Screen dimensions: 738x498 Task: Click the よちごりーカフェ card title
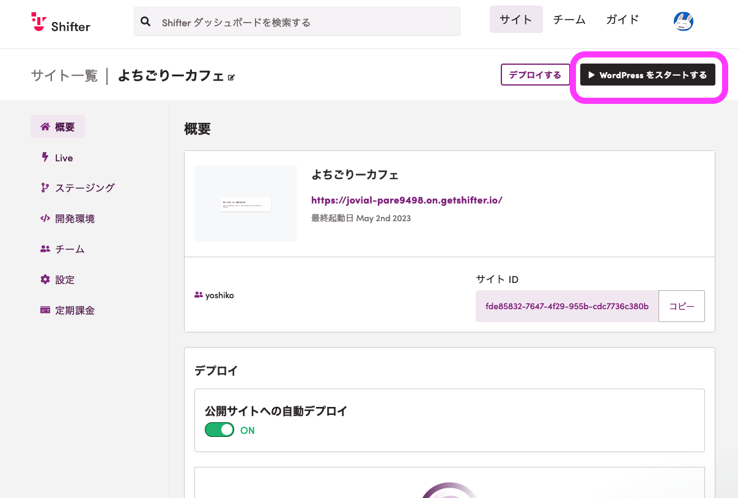[355, 175]
